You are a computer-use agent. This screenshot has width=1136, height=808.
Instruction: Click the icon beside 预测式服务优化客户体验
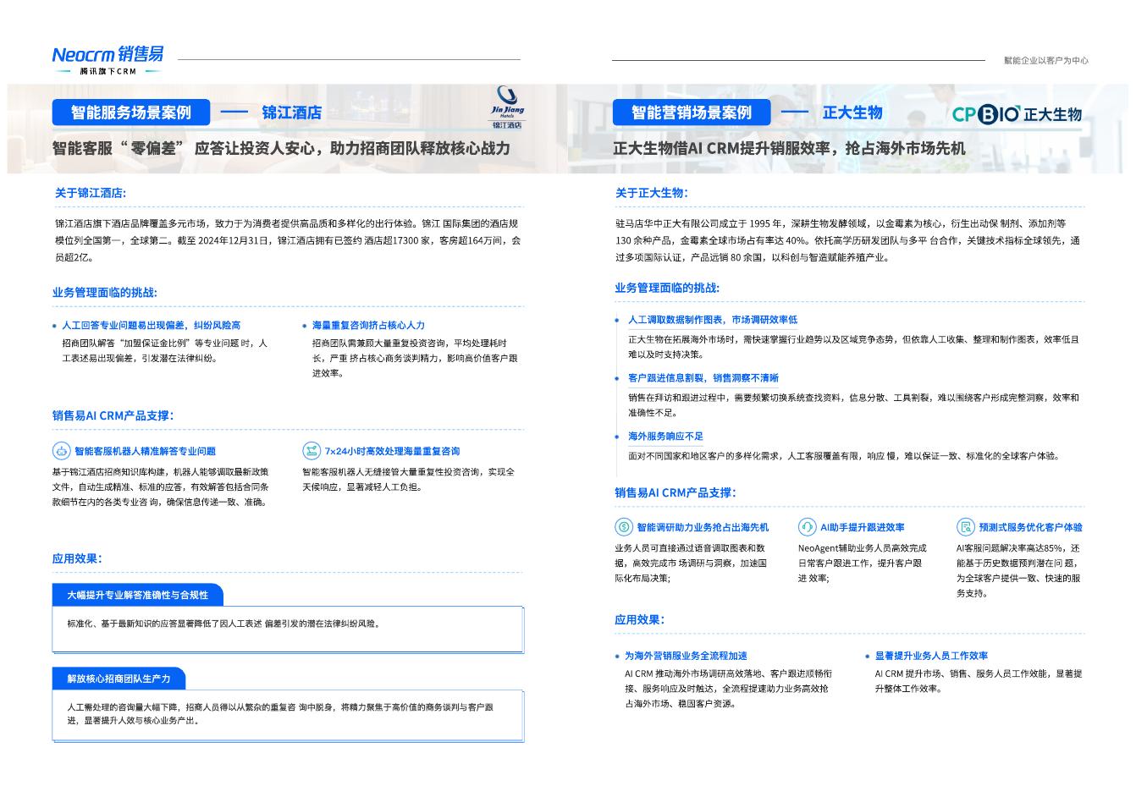click(x=965, y=527)
